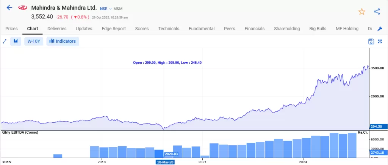Click the Open High Low tooltip text
The image size is (388, 165).
(x=167, y=63)
